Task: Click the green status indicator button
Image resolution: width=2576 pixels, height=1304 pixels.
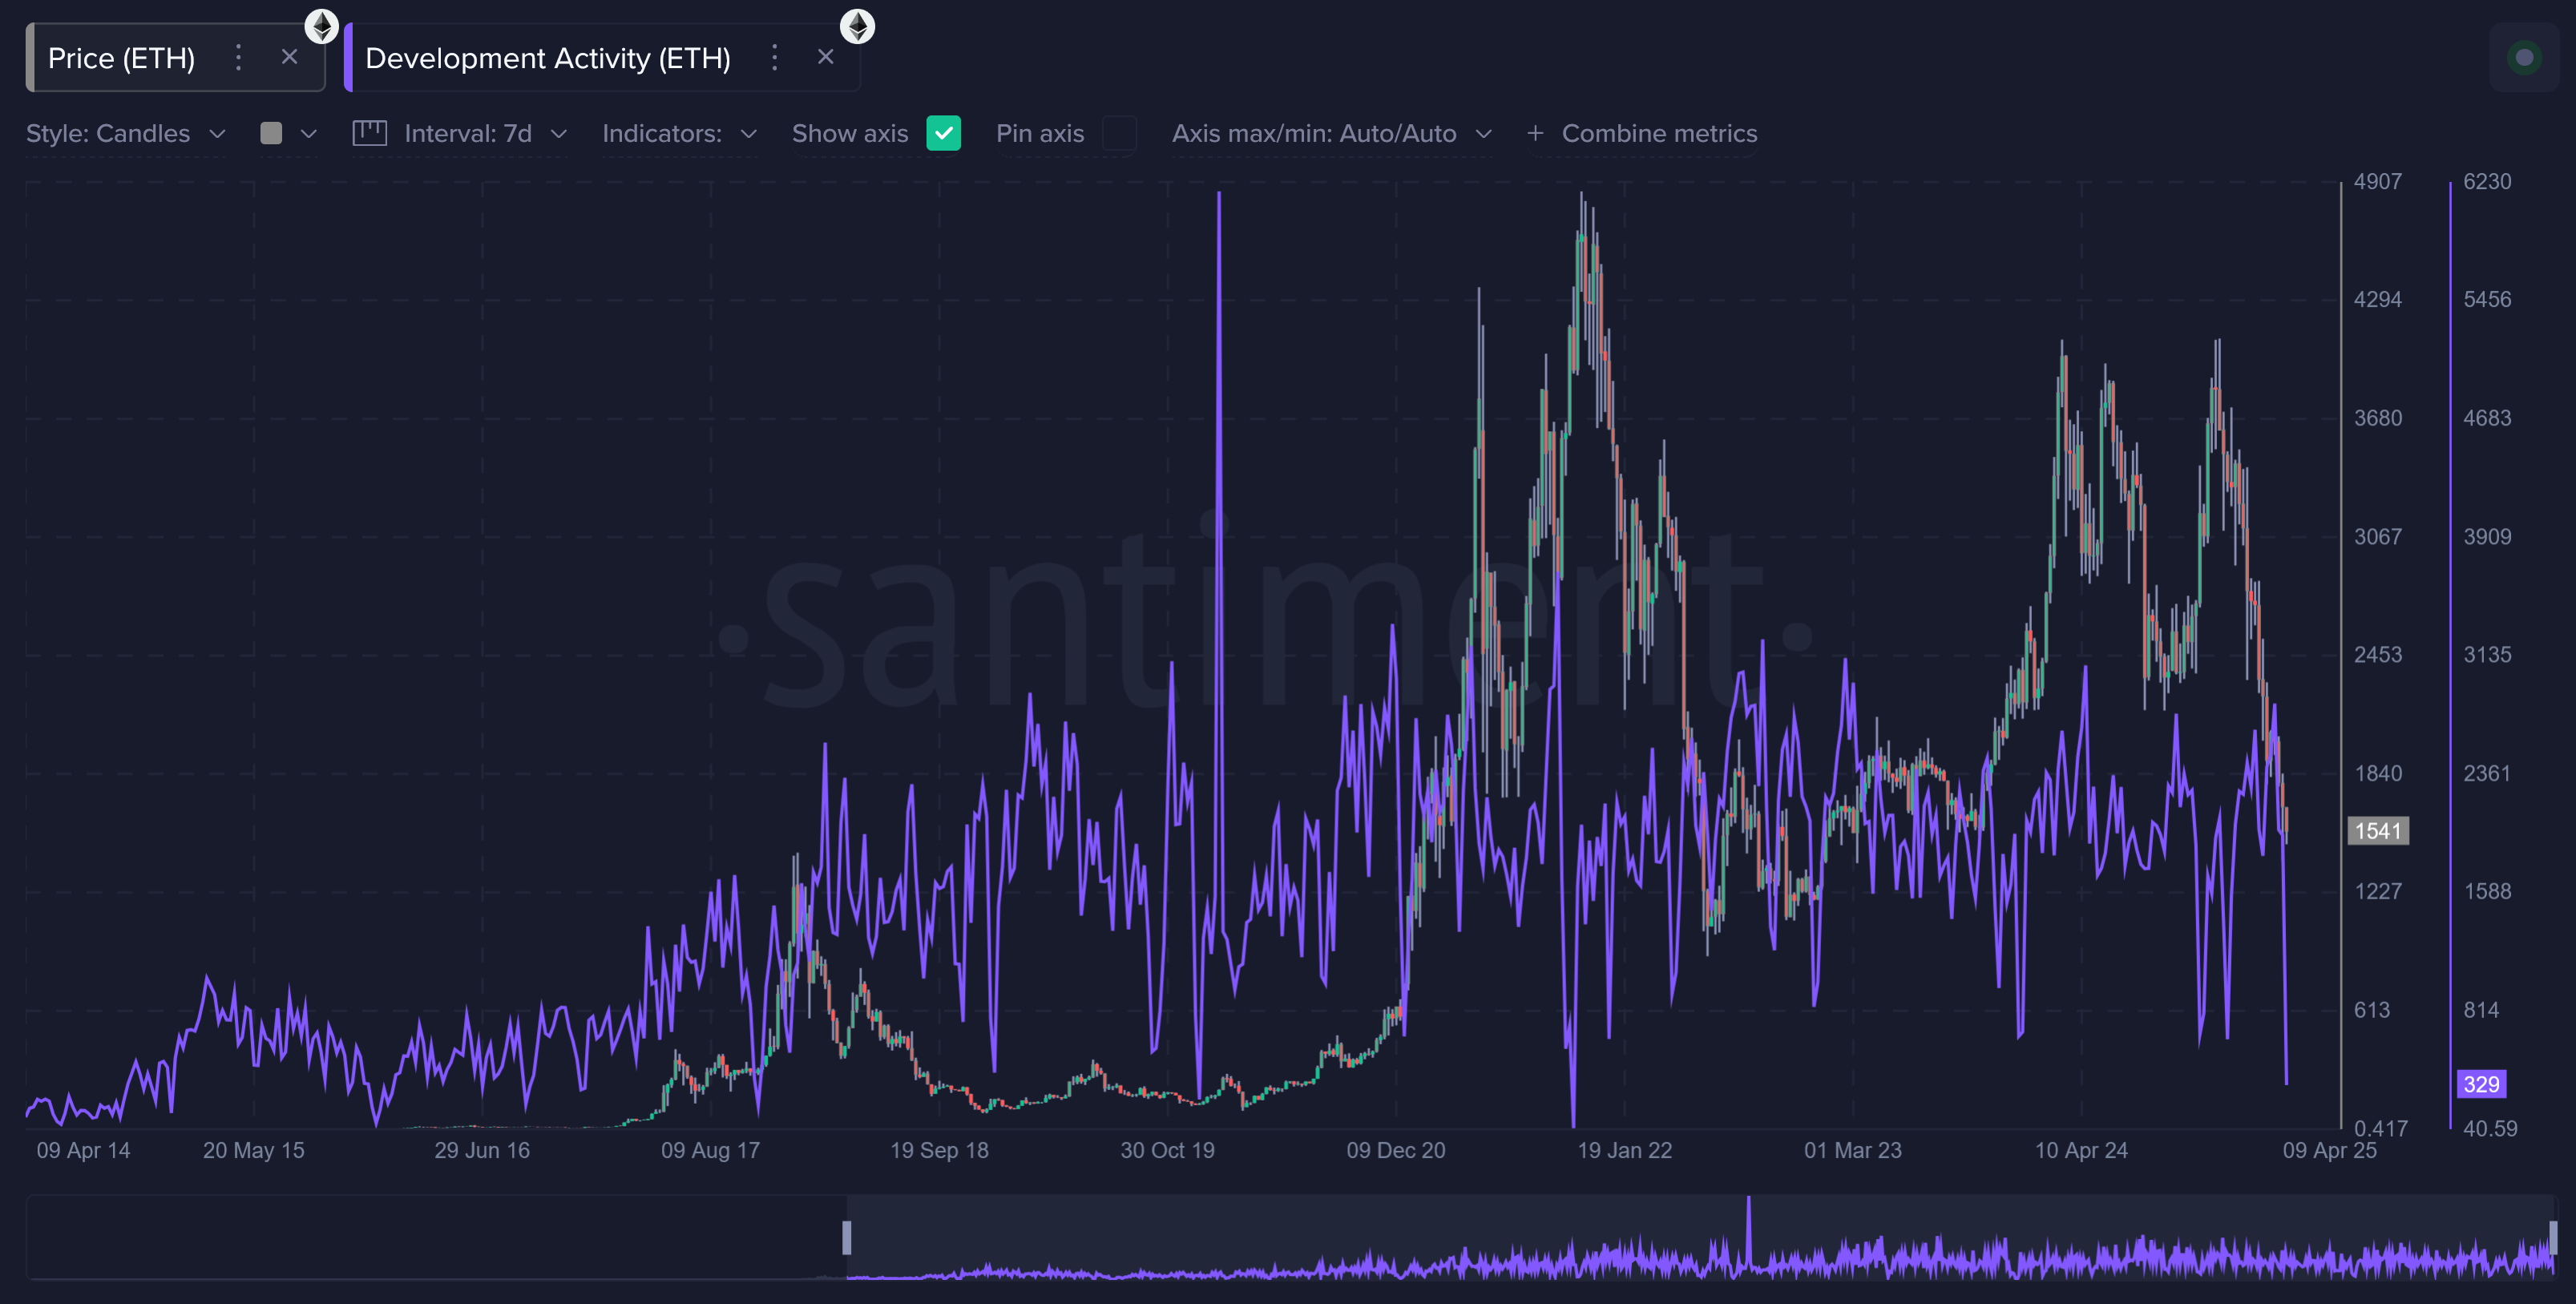Action: click(x=2524, y=58)
